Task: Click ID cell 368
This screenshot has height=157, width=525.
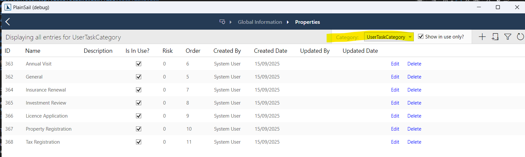Action: coord(9,142)
